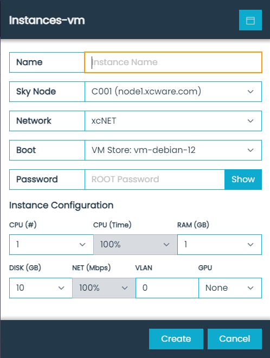Click the Instances-vm dialog title
This screenshot has width=270, height=358.
click(x=47, y=20)
